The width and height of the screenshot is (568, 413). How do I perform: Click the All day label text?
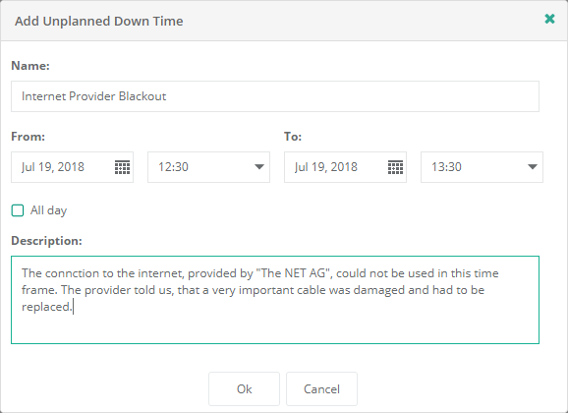pos(48,210)
